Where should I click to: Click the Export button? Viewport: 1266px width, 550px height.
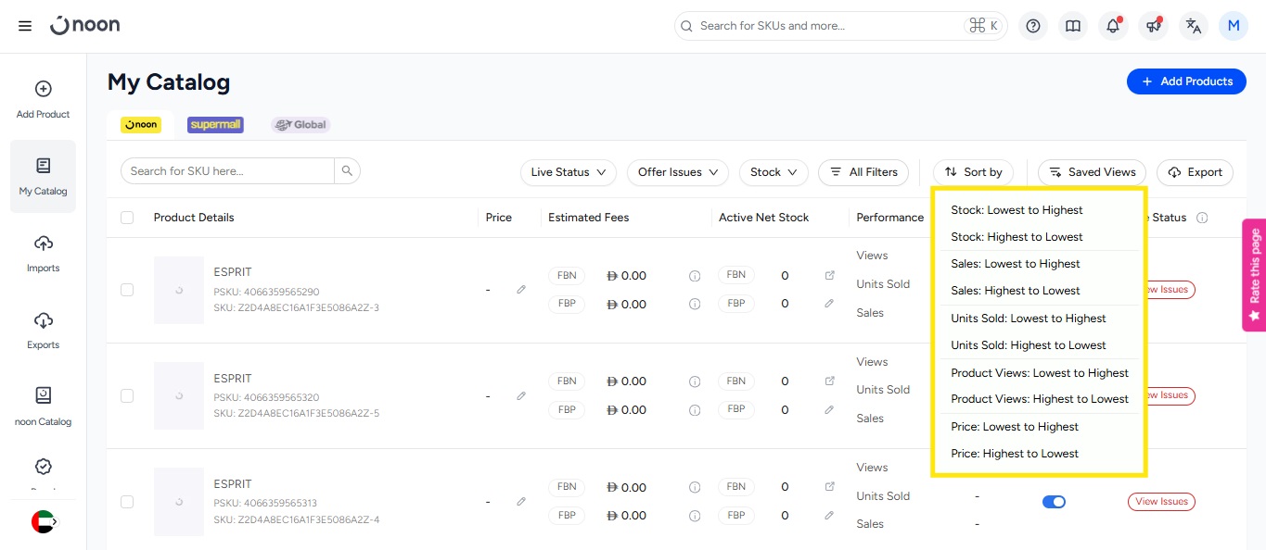point(1196,172)
